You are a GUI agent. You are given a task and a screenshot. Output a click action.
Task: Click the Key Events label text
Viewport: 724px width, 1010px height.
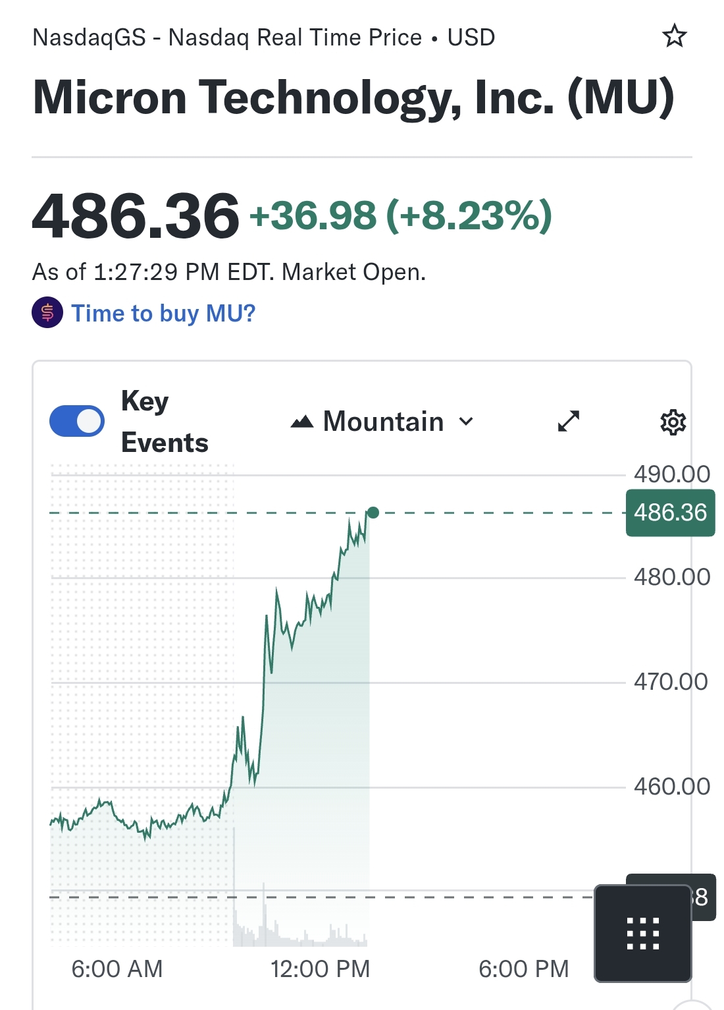(x=165, y=422)
